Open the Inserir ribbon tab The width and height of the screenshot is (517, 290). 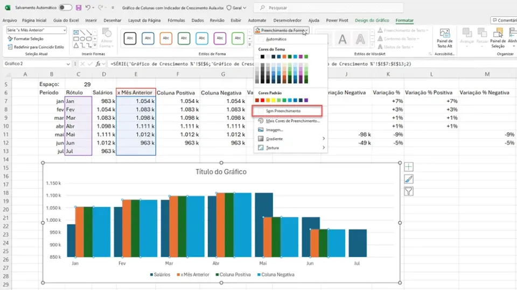91,20
